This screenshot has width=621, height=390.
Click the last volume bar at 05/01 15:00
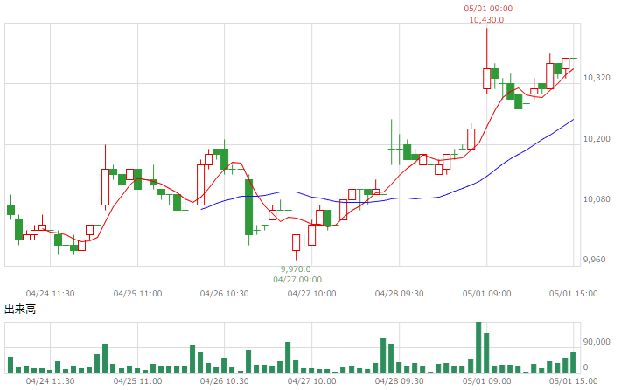573,362
